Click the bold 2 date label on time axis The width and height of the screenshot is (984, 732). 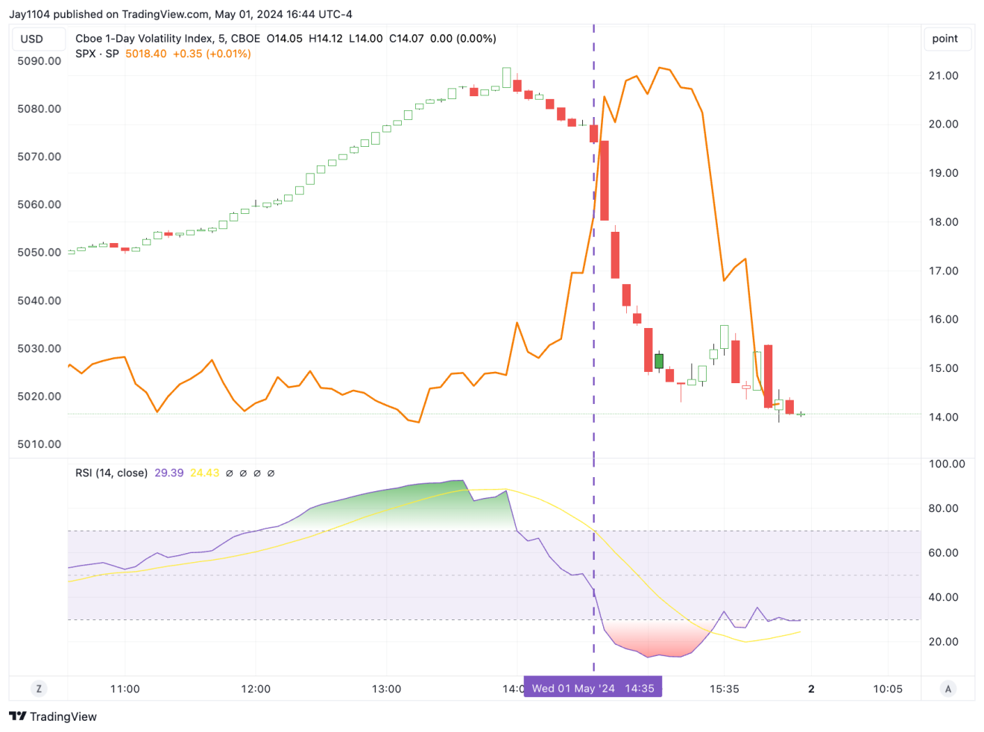811,689
